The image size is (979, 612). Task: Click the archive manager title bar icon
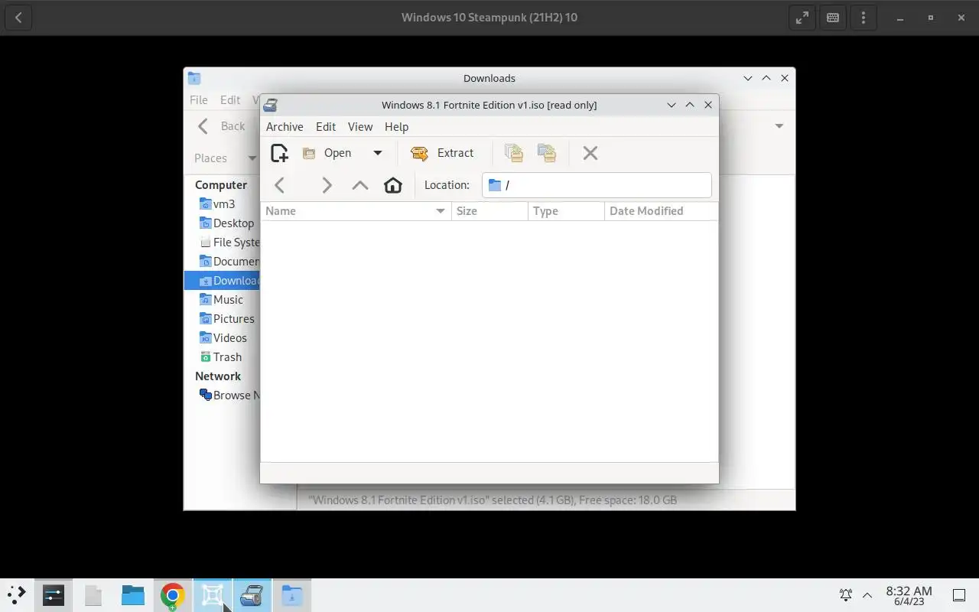[x=270, y=106]
